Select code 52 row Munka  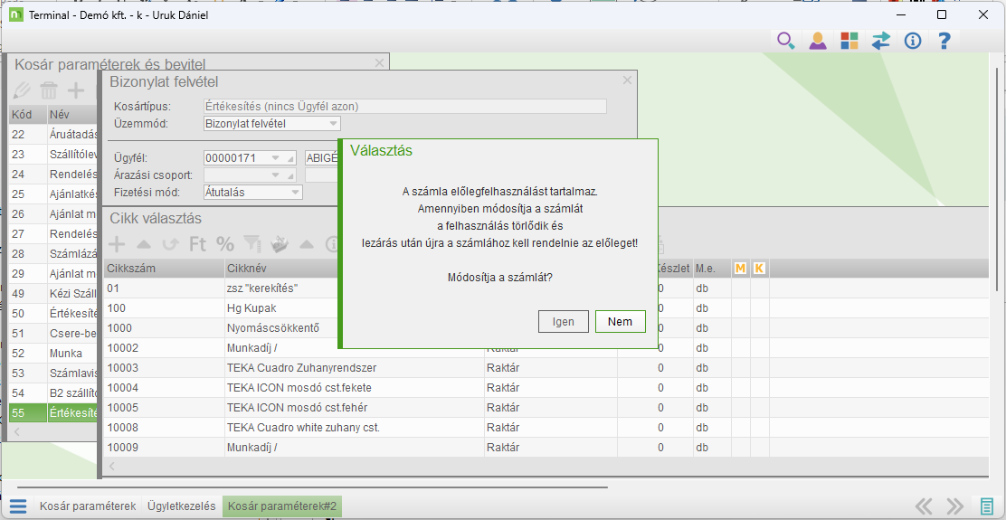click(x=53, y=353)
